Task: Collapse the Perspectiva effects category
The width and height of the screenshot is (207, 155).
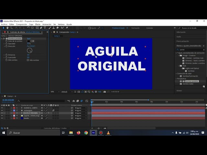Action: pos(176,79)
